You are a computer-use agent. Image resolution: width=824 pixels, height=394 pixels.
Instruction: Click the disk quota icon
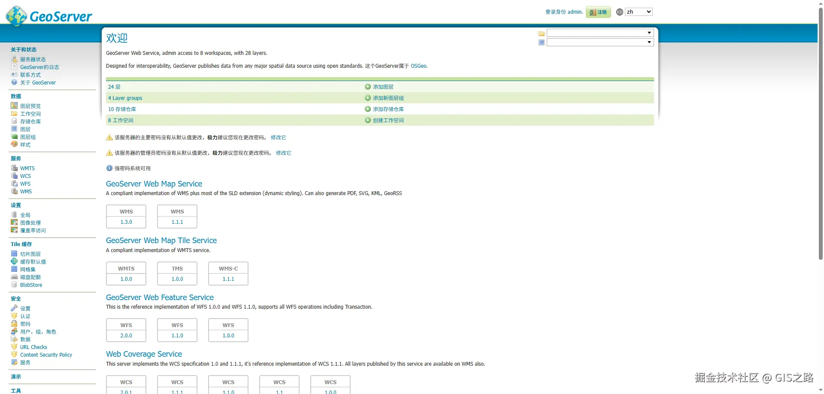click(x=14, y=277)
